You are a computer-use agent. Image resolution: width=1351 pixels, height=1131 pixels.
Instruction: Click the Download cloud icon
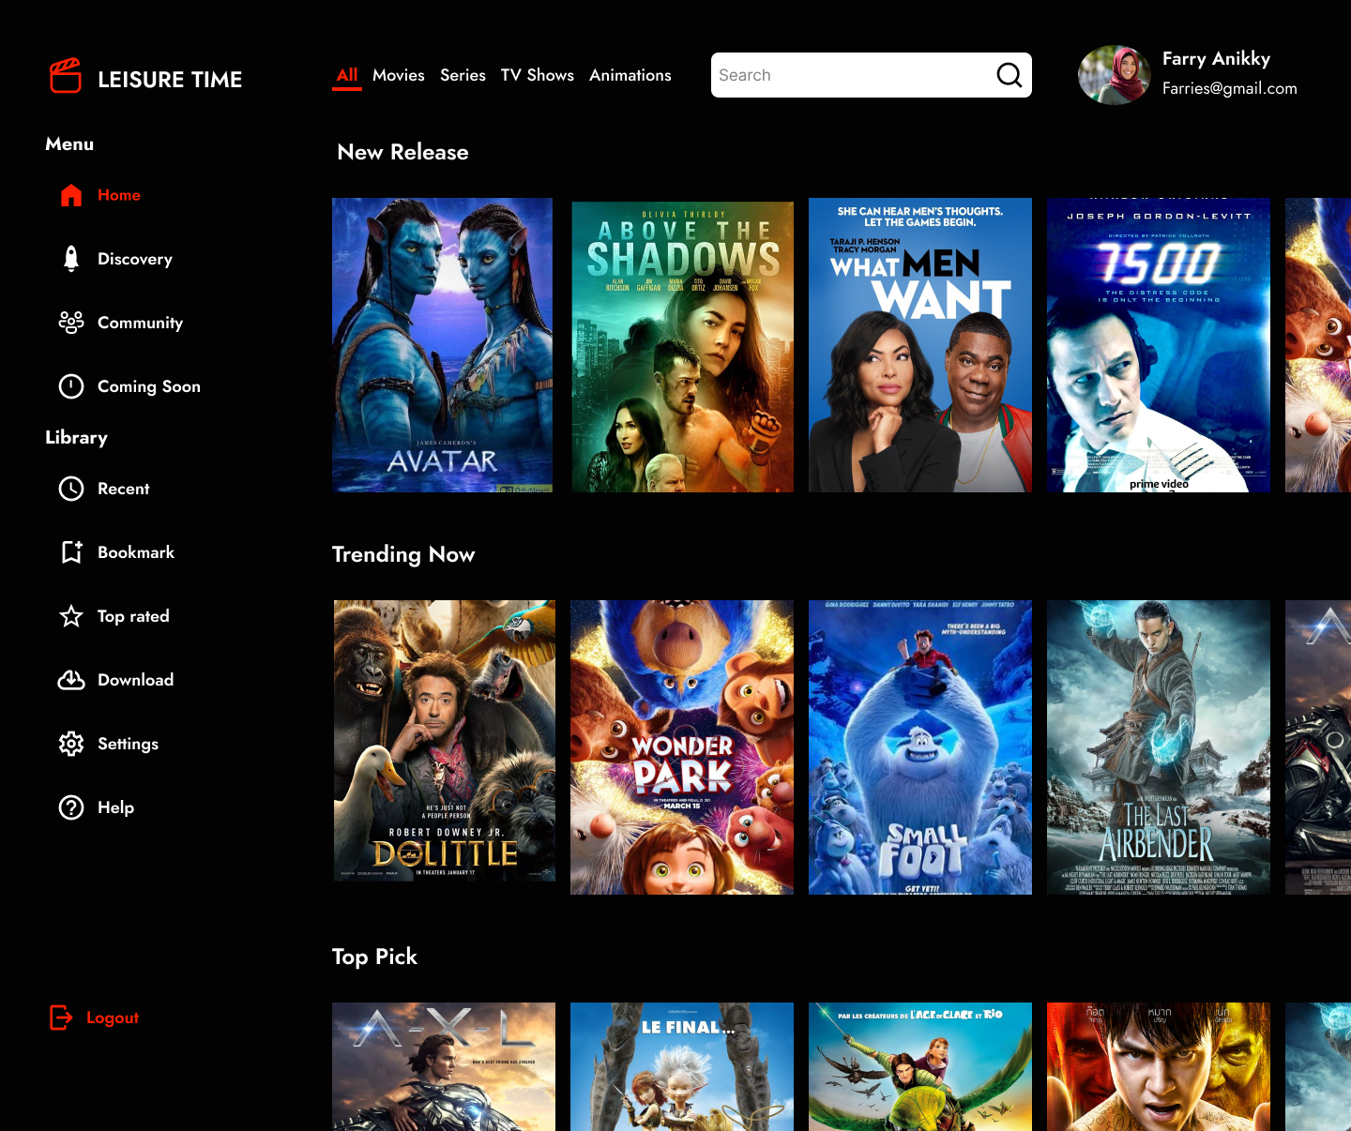[71, 680]
